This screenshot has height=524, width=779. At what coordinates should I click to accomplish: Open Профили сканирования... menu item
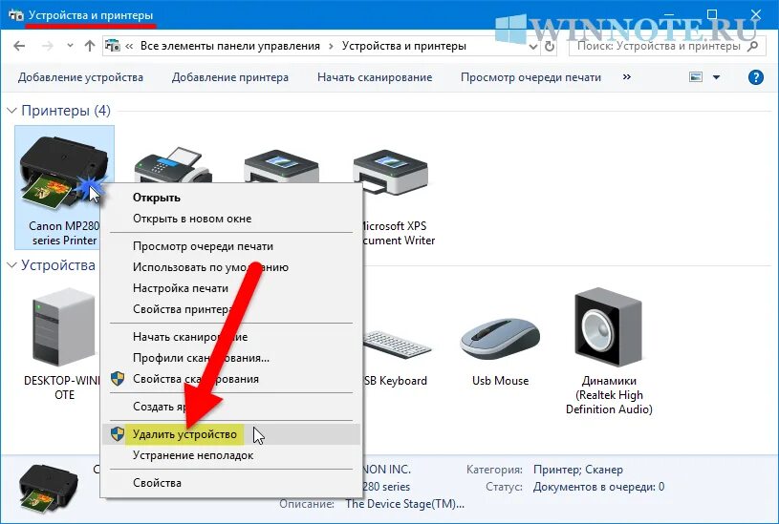click(231, 357)
